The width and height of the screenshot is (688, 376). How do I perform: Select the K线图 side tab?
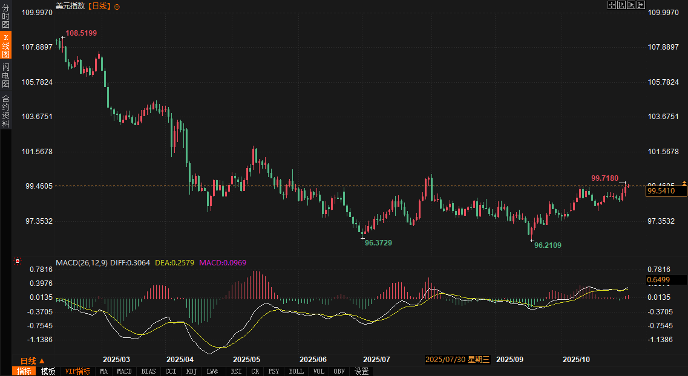(x=5, y=46)
